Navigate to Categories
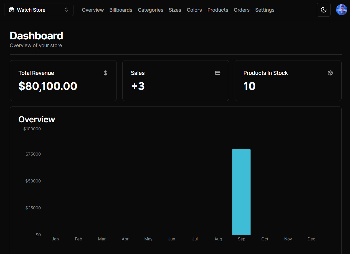 150,10
